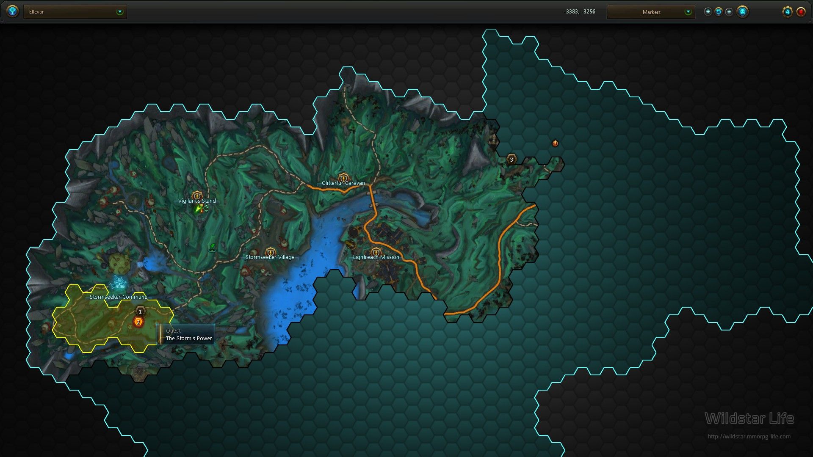Click the Stormseeker Village label
813x457 pixels.
pyautogui.click(x=270, y=257)
